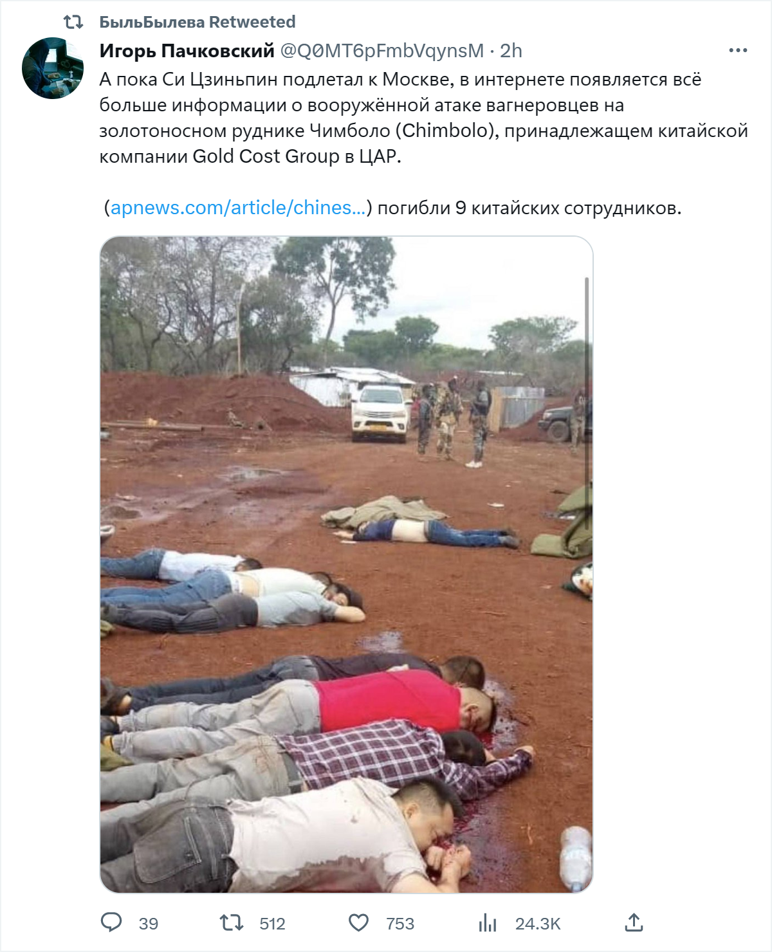Share the tweet via upload arrow icon

634,922
